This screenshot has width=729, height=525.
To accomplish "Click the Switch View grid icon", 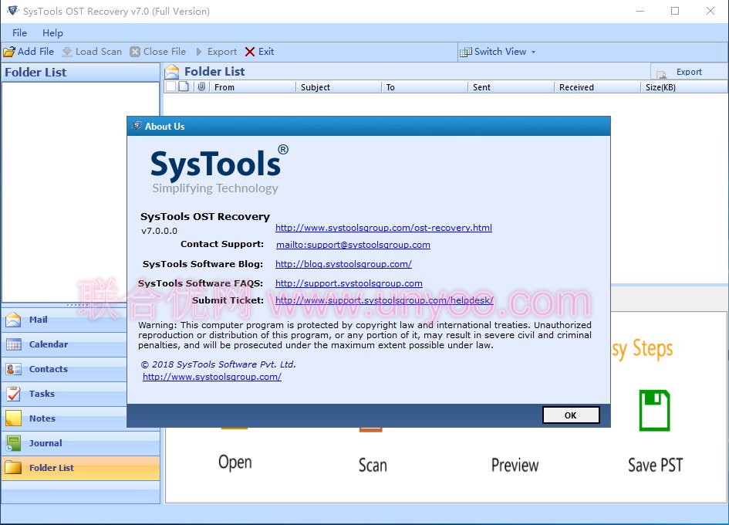I will click(x=465, y=52).
